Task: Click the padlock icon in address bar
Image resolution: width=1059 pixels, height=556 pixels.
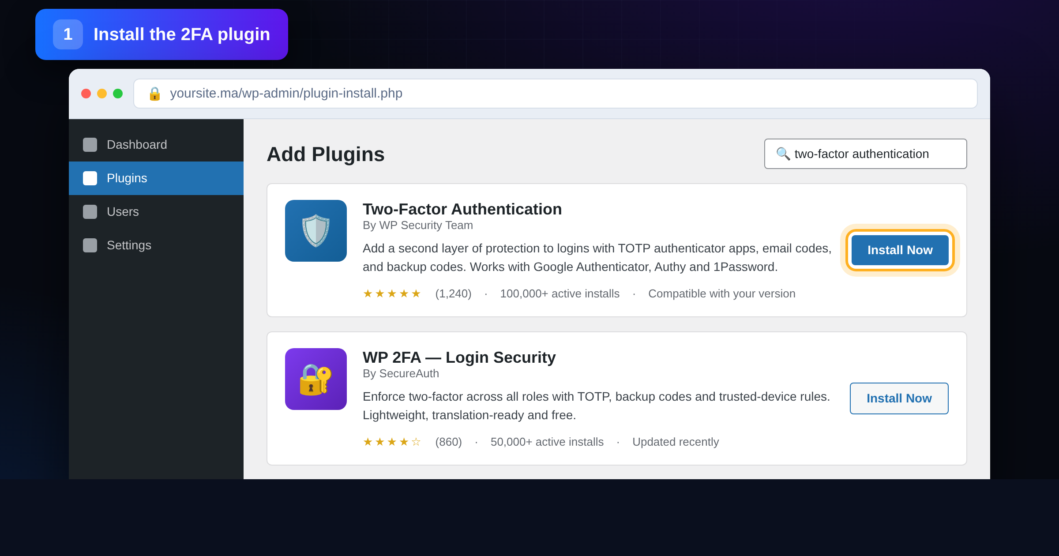Action: pyautogui.click(x=154, y=94)
